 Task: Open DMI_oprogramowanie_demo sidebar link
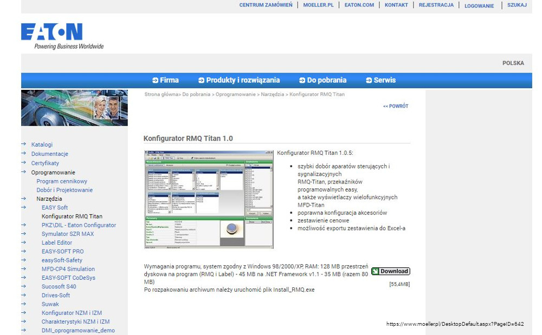pos(78,331)
